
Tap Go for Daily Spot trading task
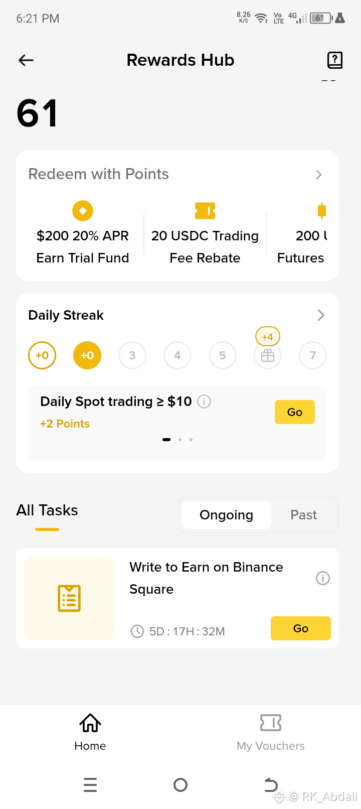coord(295,412)
